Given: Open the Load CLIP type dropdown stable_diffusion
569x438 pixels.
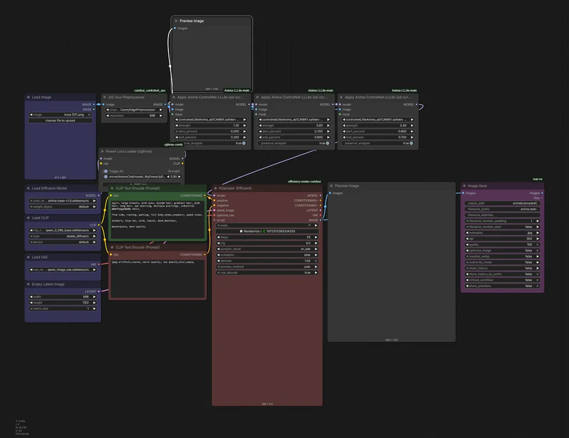Looking at the screenshot, I should click(x=63, y=236).
